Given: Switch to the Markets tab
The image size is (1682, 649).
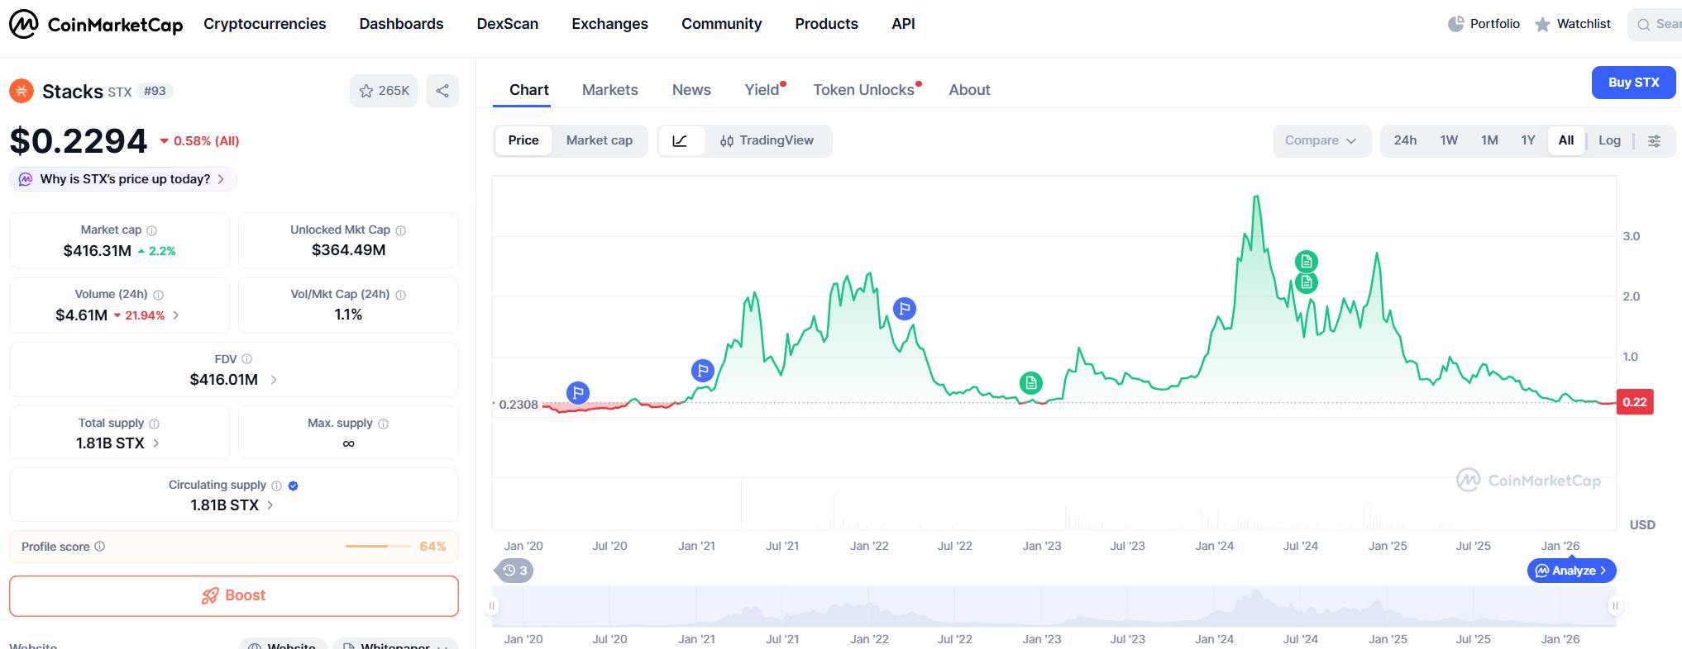Looking at the screenshot, I should pyautogui.click(x=609, y=90).
